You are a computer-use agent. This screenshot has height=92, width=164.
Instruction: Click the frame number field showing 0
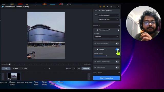pyautogui.click(x=75, y=69)
